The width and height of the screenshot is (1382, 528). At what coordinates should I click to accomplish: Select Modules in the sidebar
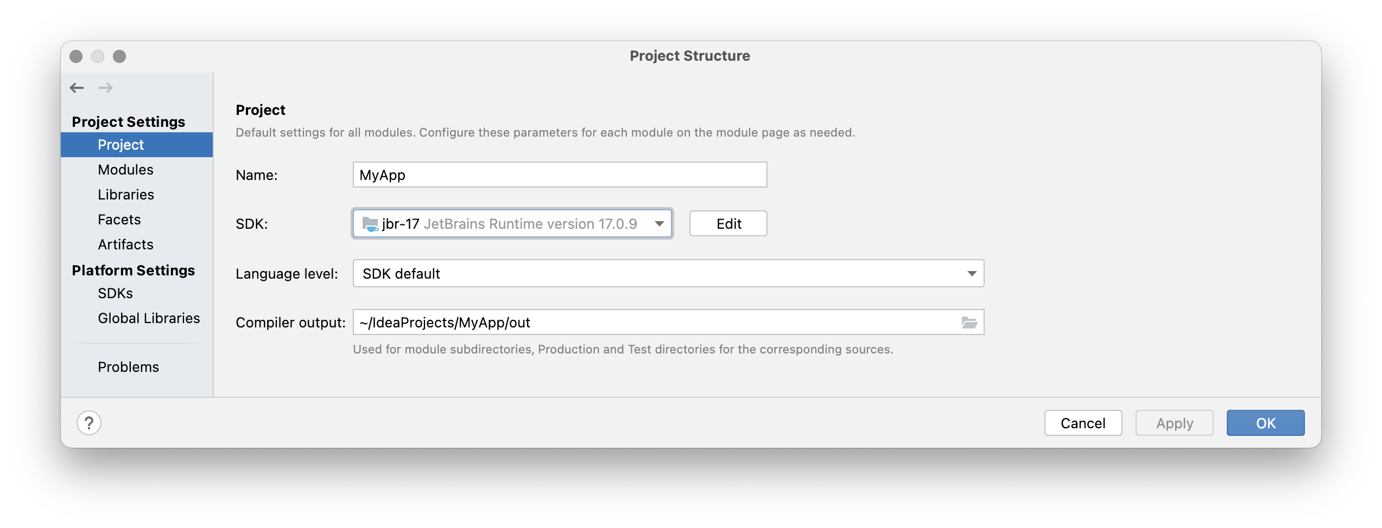tap(125, 169)
